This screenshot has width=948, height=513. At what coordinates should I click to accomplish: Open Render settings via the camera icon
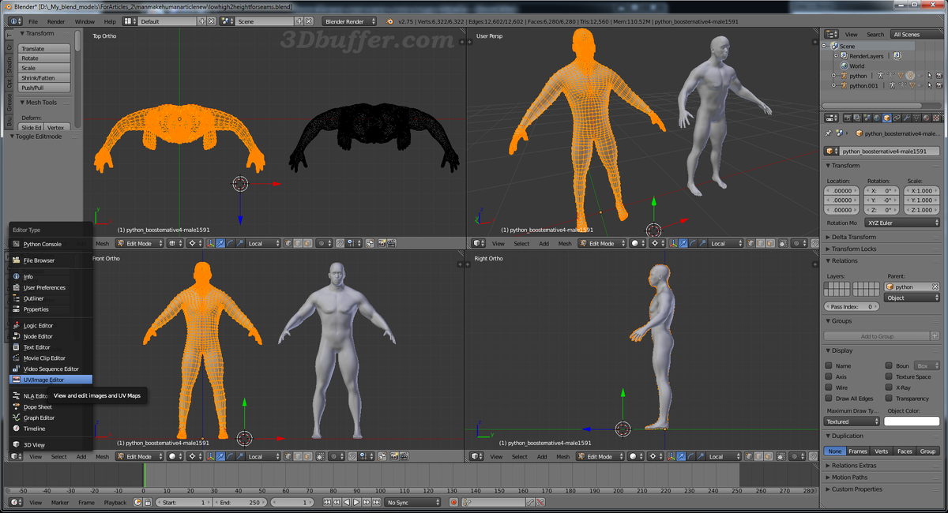pos(848,117)
